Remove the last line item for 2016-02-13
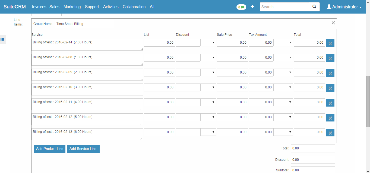 [330, 133]
